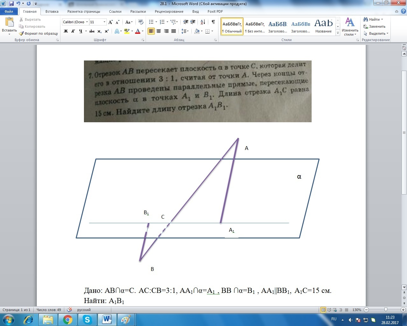Switch to the Ссылки tab
The image size is (407, 326).
click(x=115, y=11)
